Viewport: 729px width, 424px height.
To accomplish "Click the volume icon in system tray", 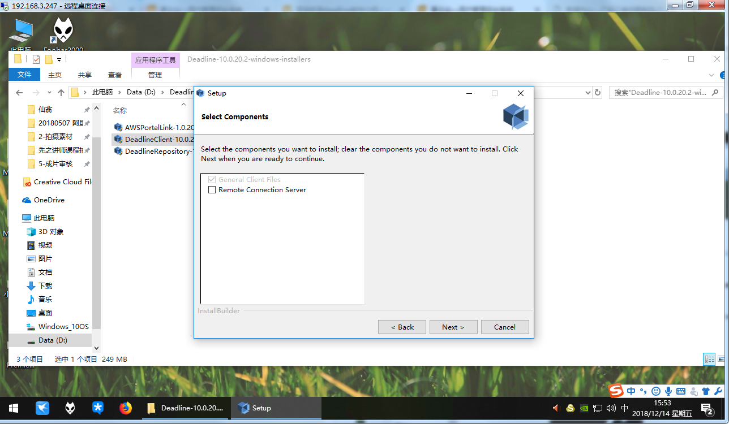I will click(x=611, y=408).
